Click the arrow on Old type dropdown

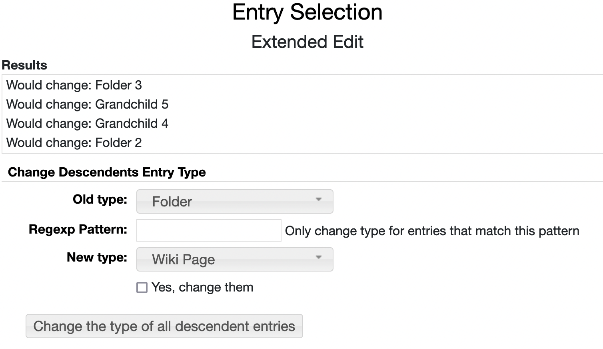[318, 199]
